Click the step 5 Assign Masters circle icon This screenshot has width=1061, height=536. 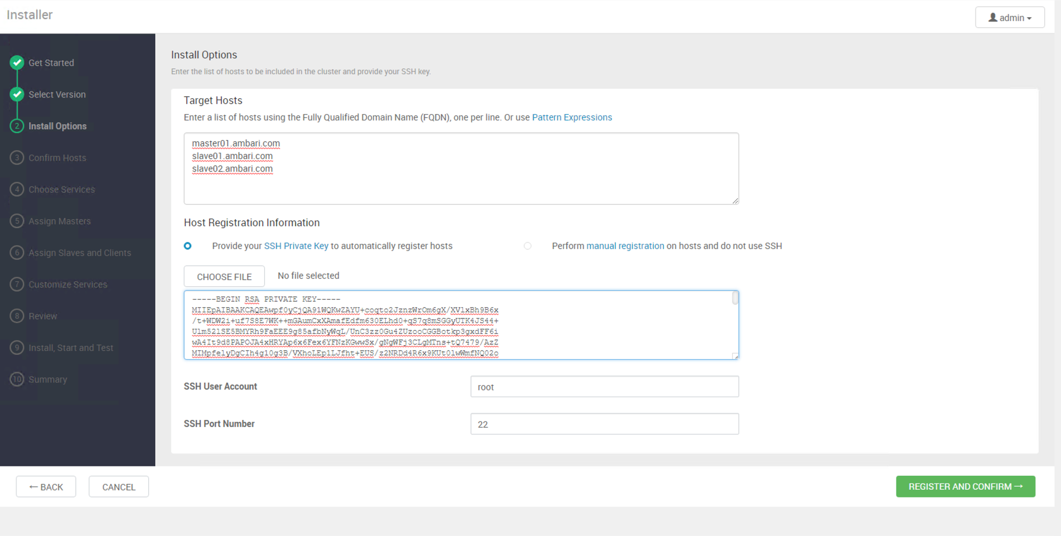click(17, 221)
